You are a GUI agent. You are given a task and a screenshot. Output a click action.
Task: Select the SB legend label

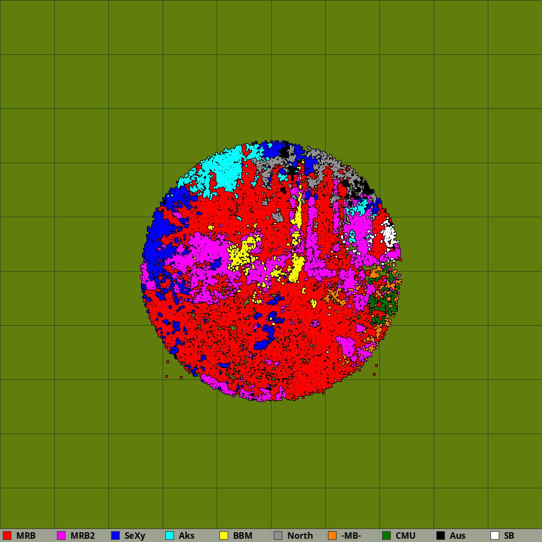(509, 535)
